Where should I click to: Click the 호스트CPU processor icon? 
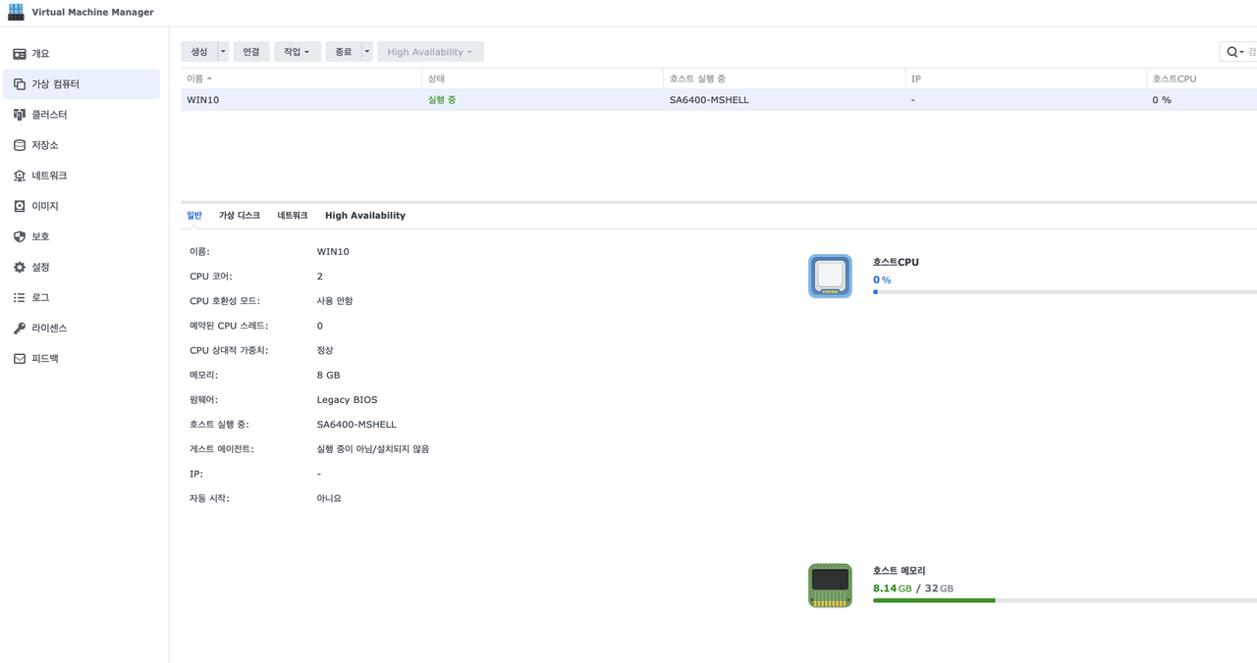pos(830,276)
